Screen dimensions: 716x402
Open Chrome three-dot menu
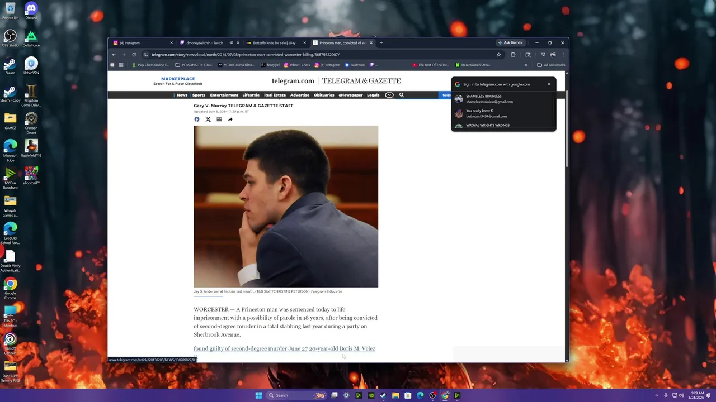point(563,55)
